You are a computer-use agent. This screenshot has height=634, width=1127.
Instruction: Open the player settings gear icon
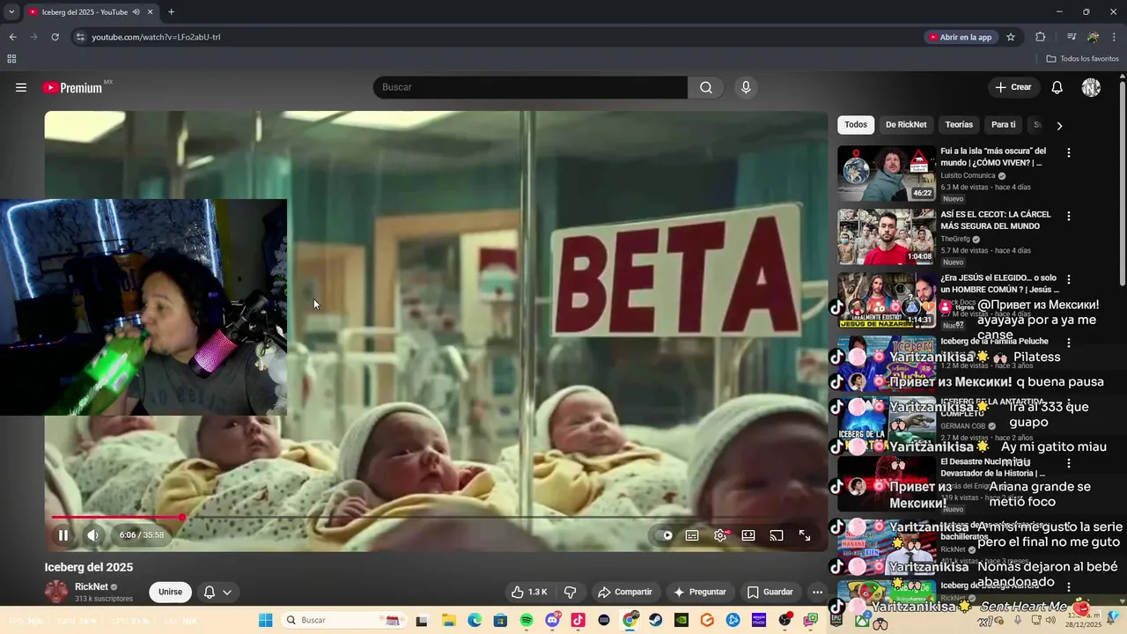click(720, 535)
